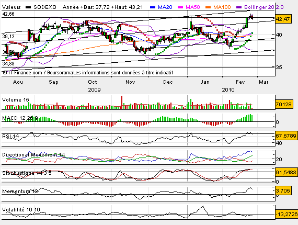
Task: Click the +Haut: 43,21 value
Action: pyautogui.click(x=127, y=7)
